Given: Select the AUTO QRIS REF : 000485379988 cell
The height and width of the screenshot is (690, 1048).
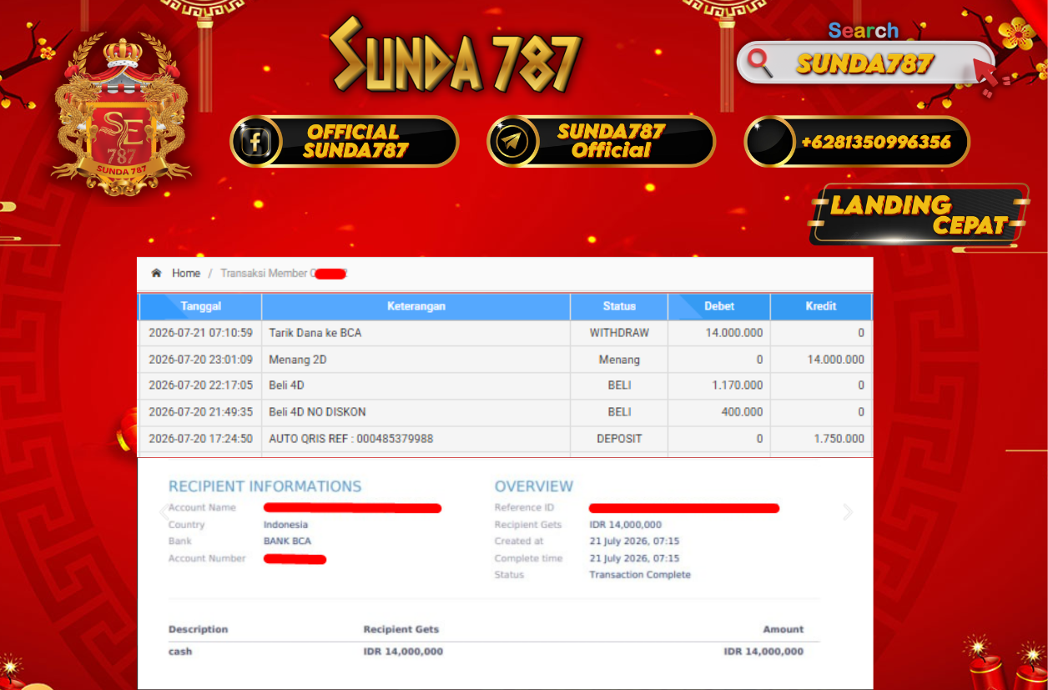Looking at the screenshot, I should click(x=416, y=439).
